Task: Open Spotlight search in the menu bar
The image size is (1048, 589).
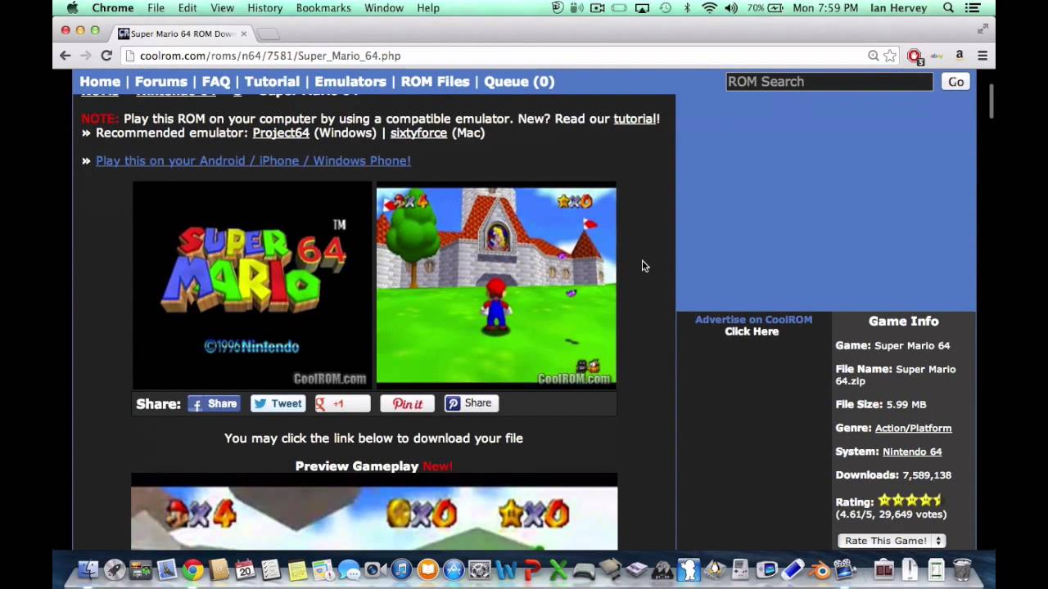Action: 948,8
